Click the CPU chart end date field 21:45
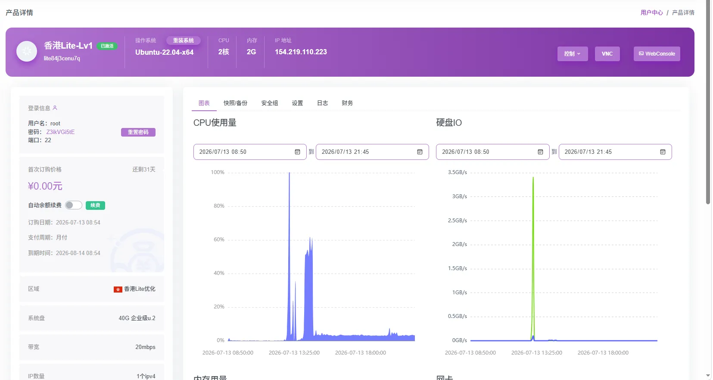The height and width of the screenshot is (380, 713). (x=372, y=152)
